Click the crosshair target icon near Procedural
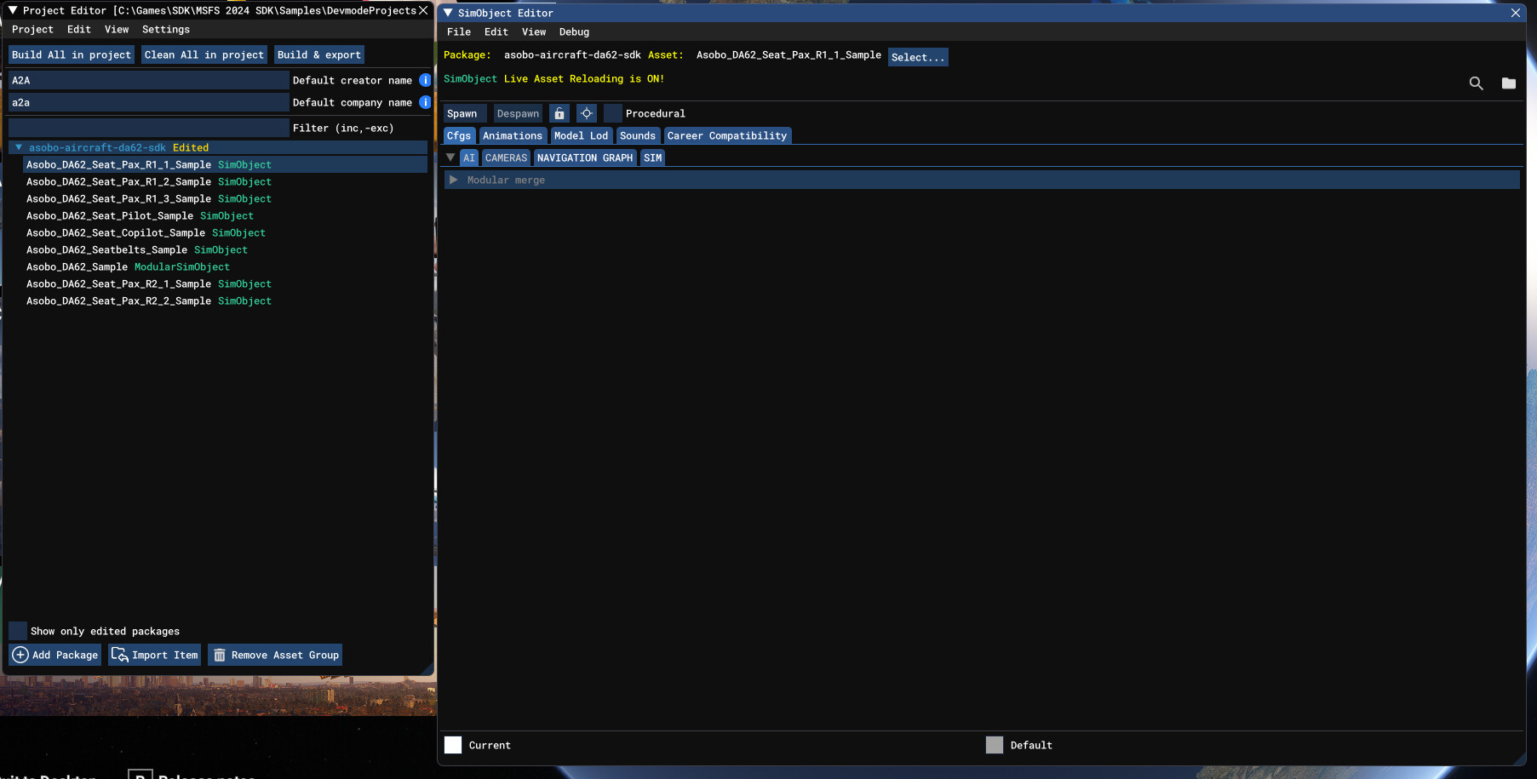The width and height of the screenshot is (1537, 779). pyautogui.click(x=587, y=113)
